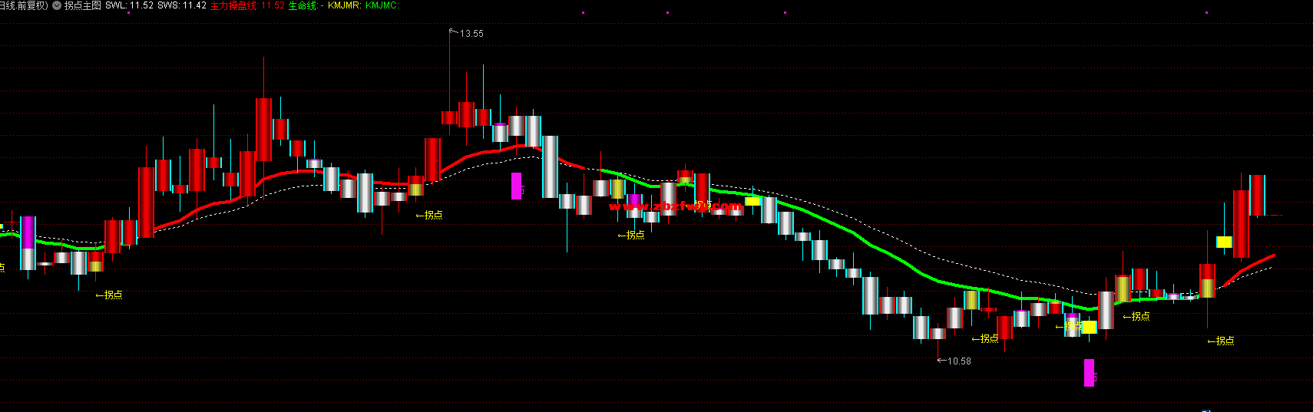Open the www.zbzfw.com watermark link

676,206
